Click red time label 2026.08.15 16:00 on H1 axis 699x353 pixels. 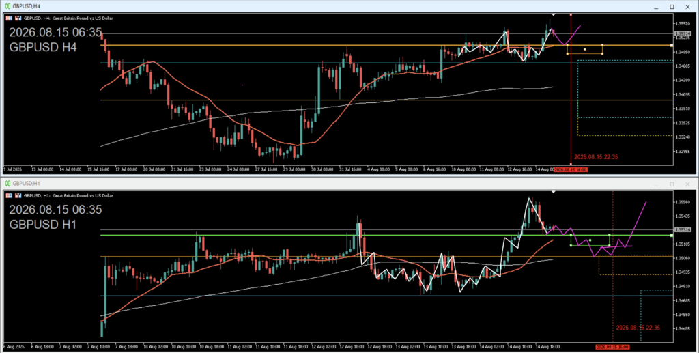[x=612, y=347]
